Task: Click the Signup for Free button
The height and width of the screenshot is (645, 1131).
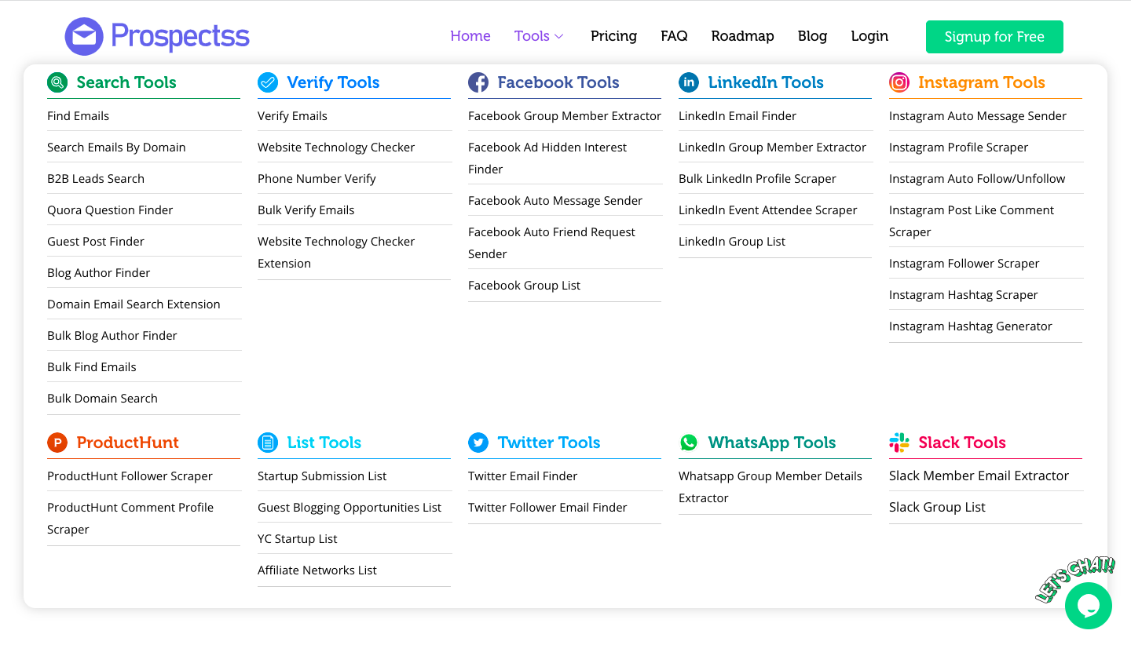Action: click(994, 37)
